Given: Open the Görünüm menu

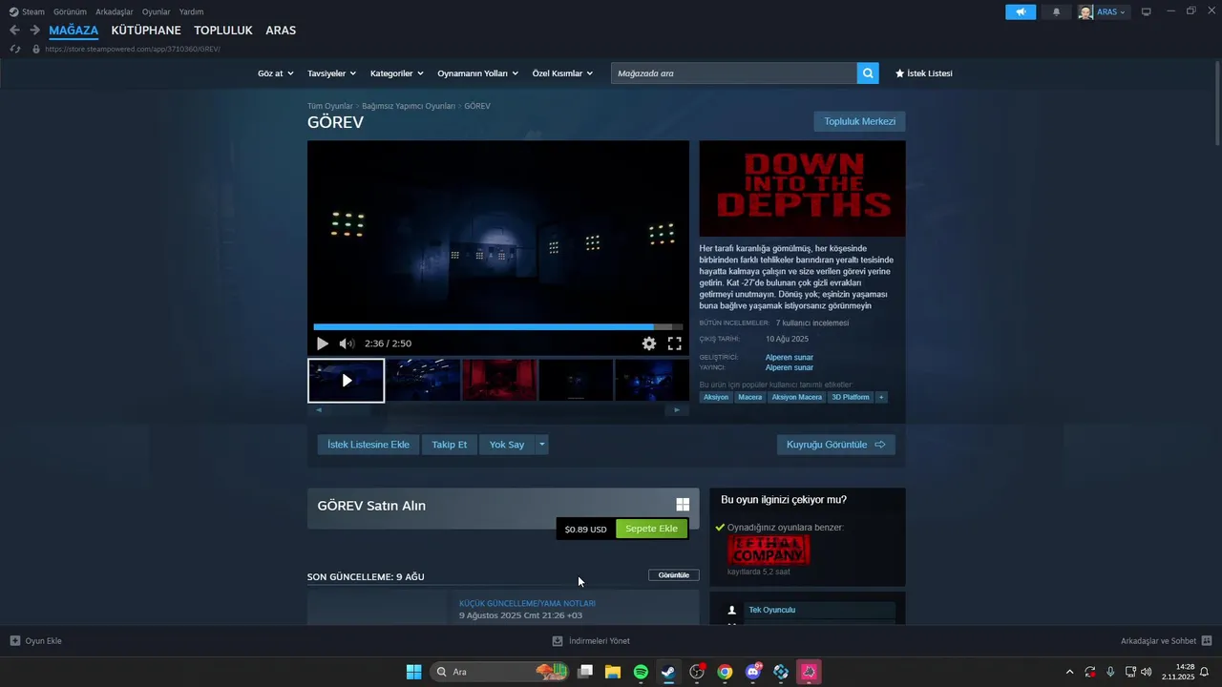Looking at the screenshot, I should pos(70,12).
